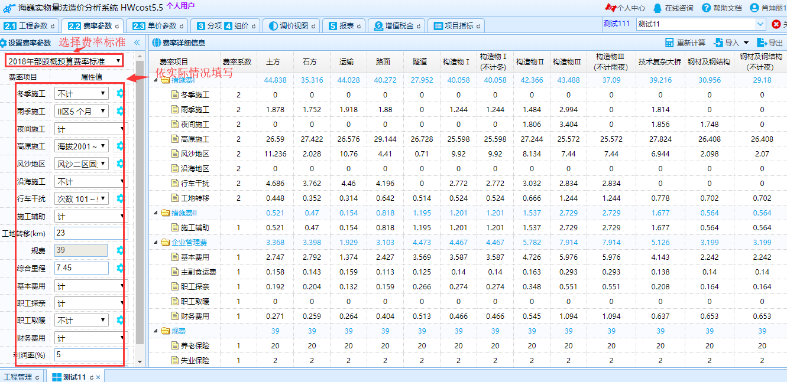Click the 技术复杂大桥 column header
Viewport: 787px width, 382px height.
[660, 61]
